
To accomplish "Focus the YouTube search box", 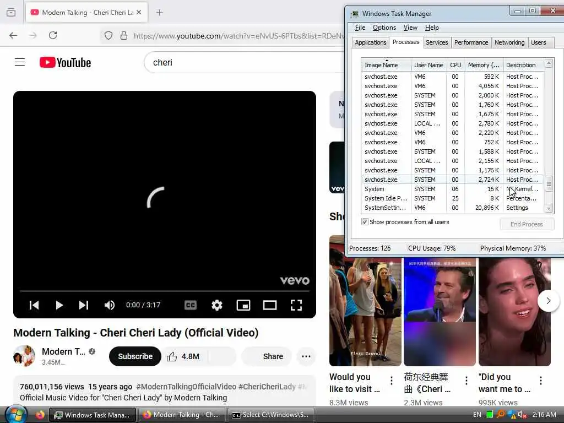I will click(x=245, y=63).
